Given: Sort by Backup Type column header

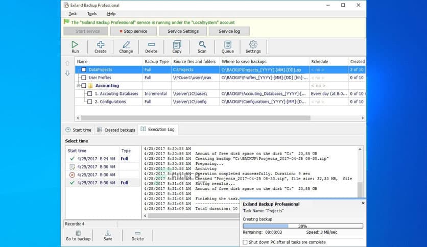Looking at the screenshot, I should click(157, 62).
